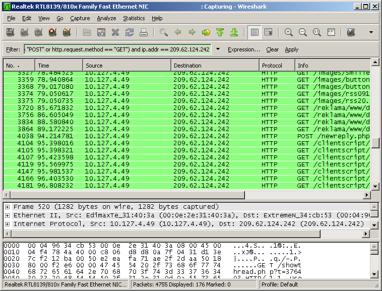Image resolution: width=382 pixels, height=291 pixels.
Task: Open the filter history dropdown arrow
Action: 218,49
